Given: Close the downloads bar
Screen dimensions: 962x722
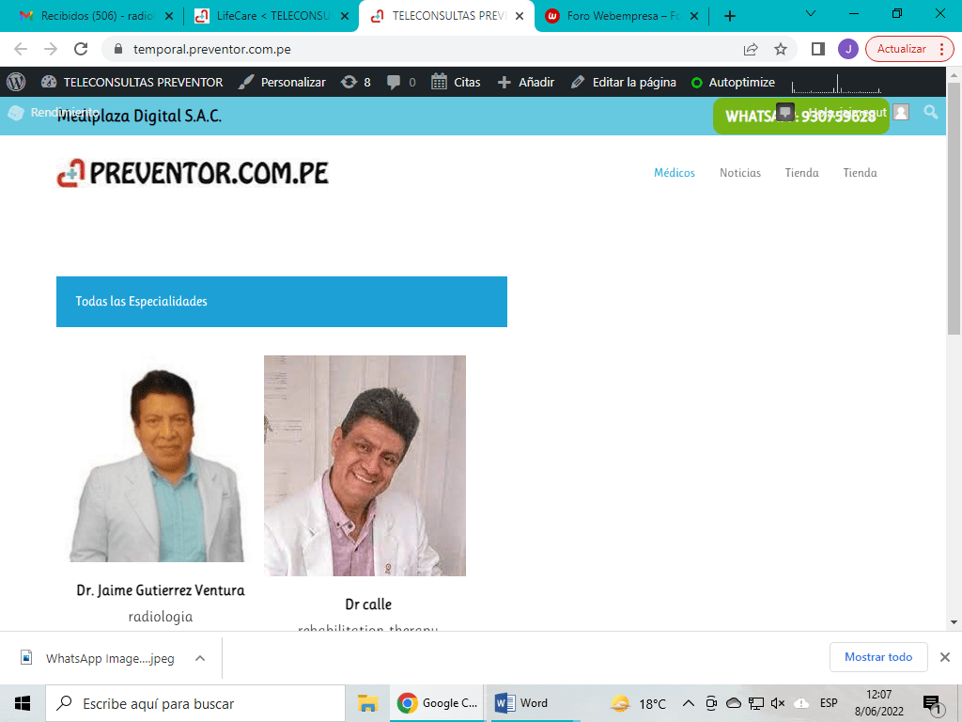Looking at the screenshot, I should tap(945, 657).
